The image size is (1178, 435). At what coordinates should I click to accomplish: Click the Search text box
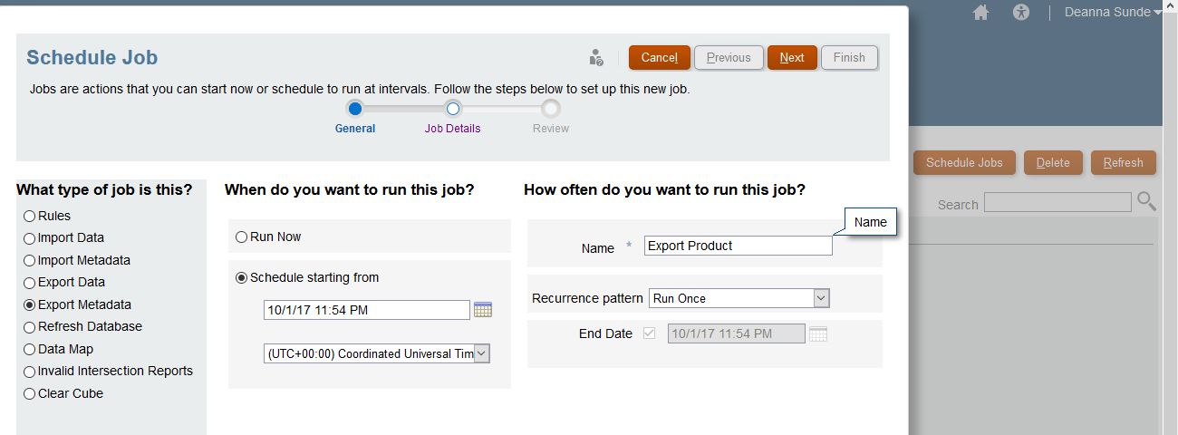point(1057,202)
